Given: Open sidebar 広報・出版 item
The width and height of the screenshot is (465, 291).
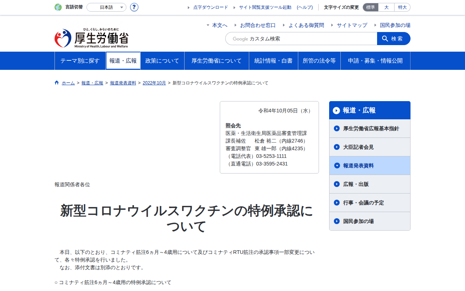Looking at the screenshot, I should click(370, 184).
